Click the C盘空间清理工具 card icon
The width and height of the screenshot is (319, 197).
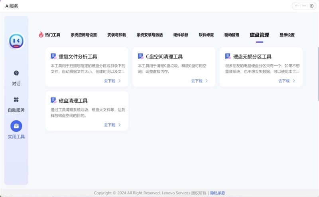point(140,57)
